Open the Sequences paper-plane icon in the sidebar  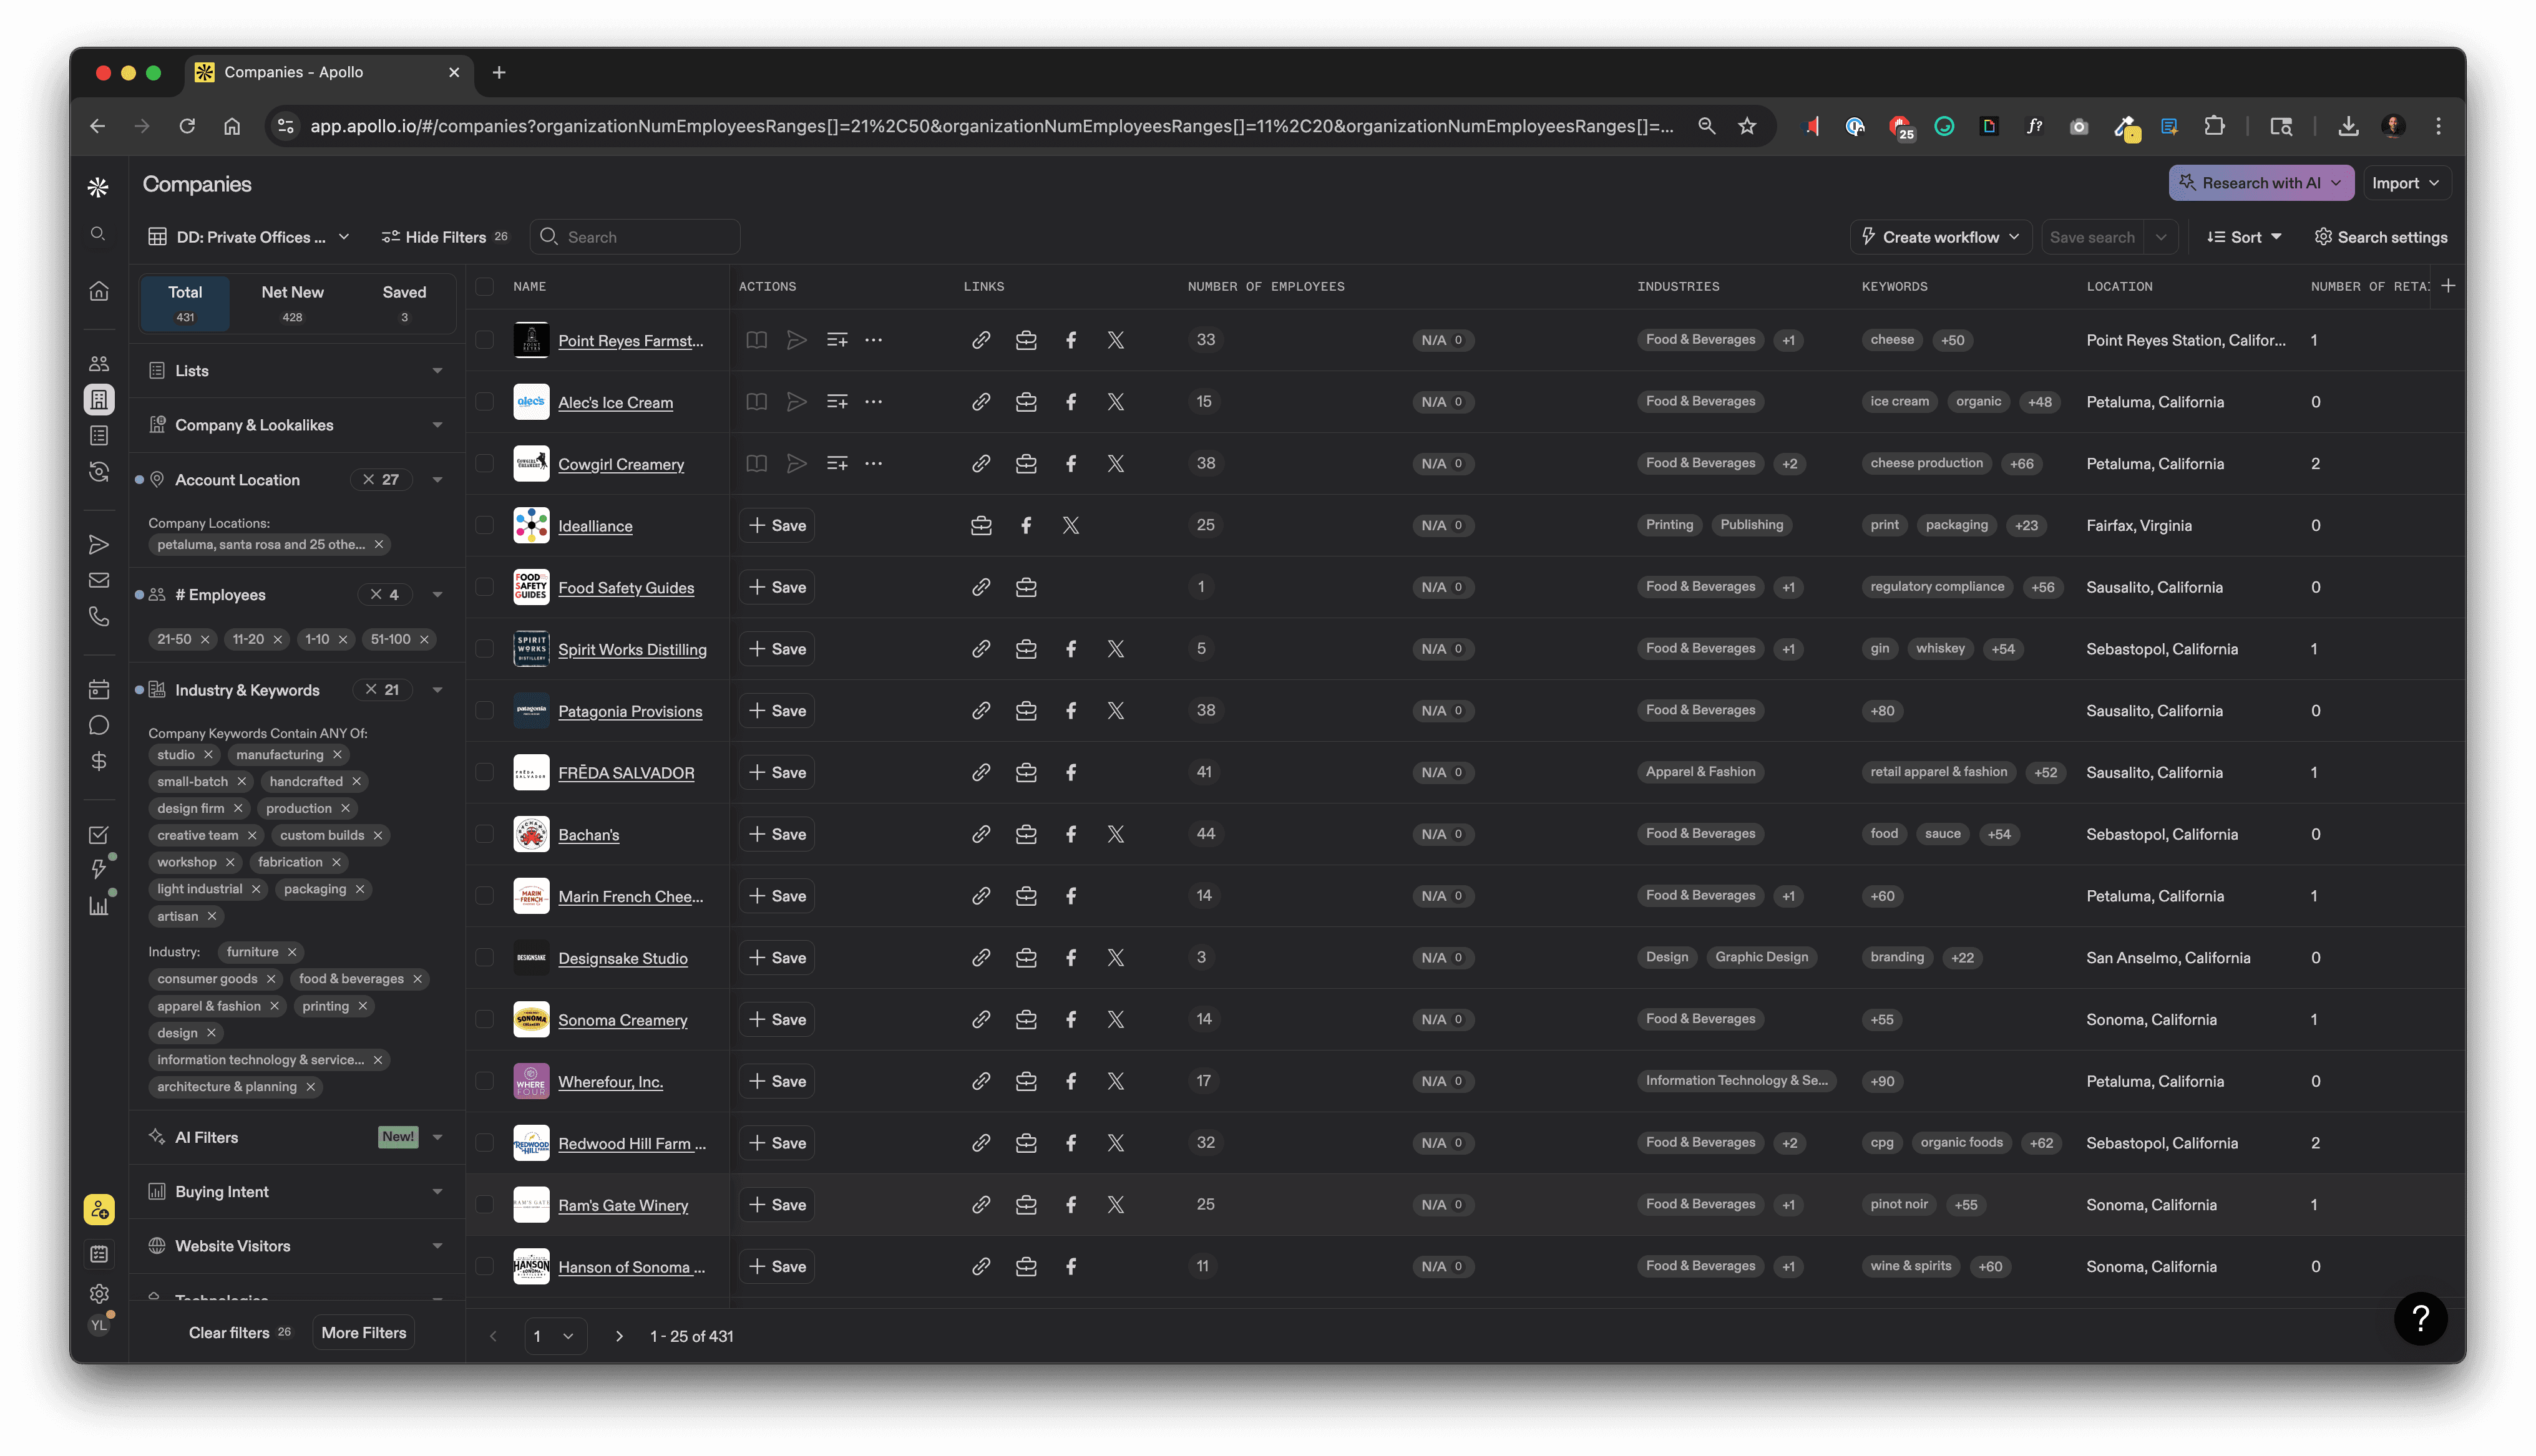[98, 545]
